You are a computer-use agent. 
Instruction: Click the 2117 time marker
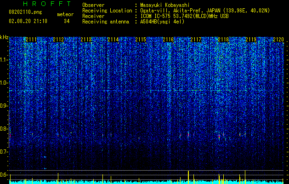coord(196,40)
